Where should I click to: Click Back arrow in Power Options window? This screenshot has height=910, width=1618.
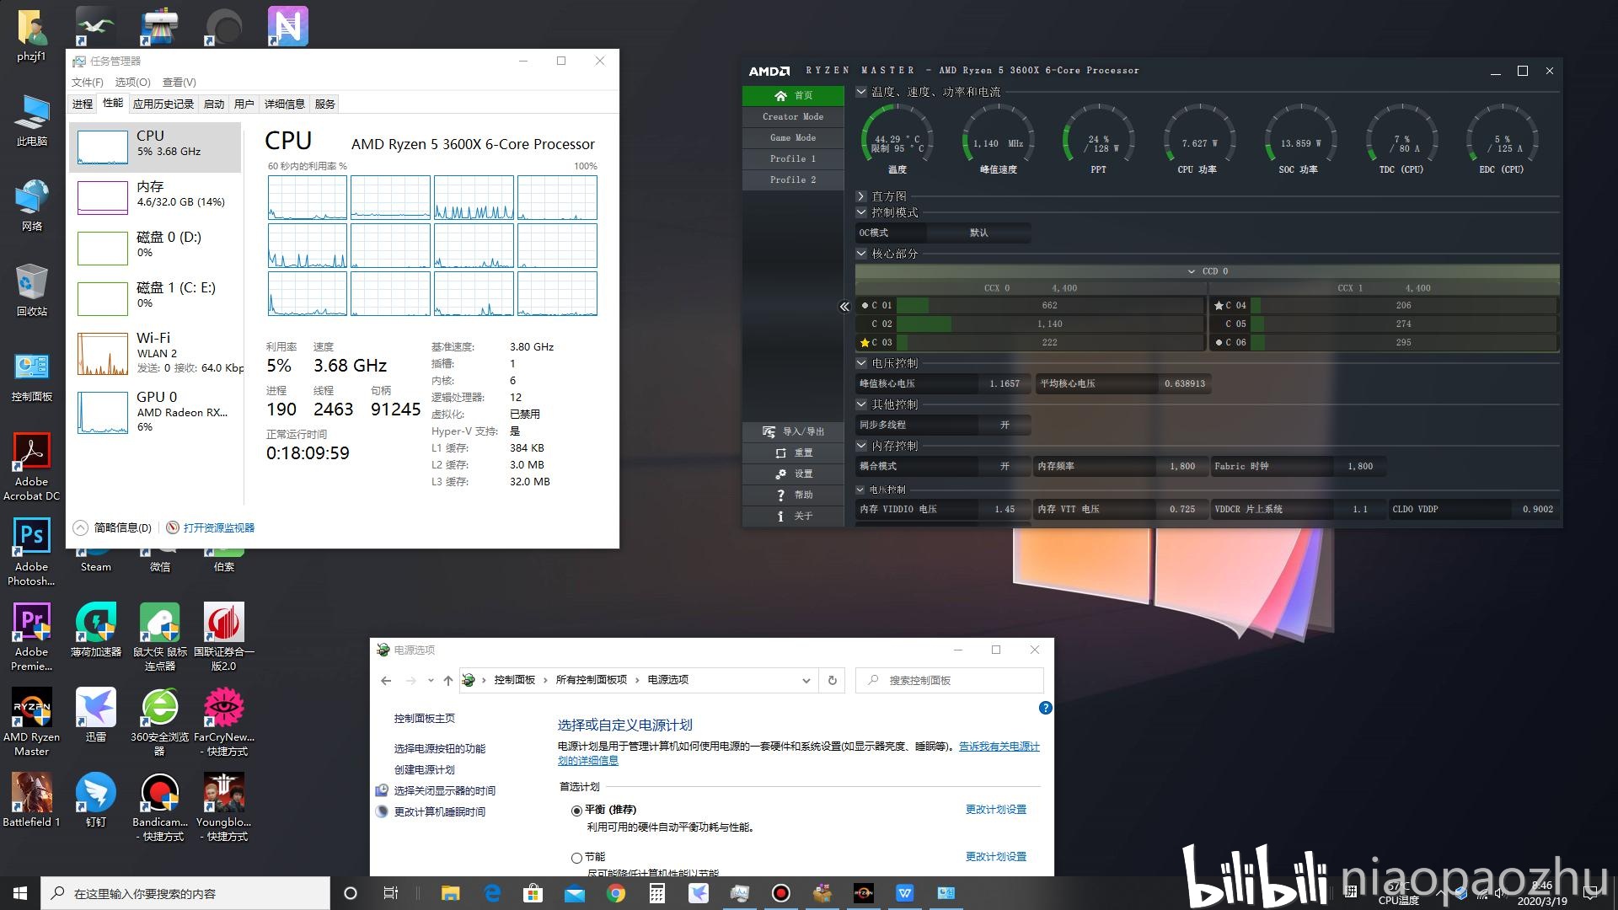386,680
